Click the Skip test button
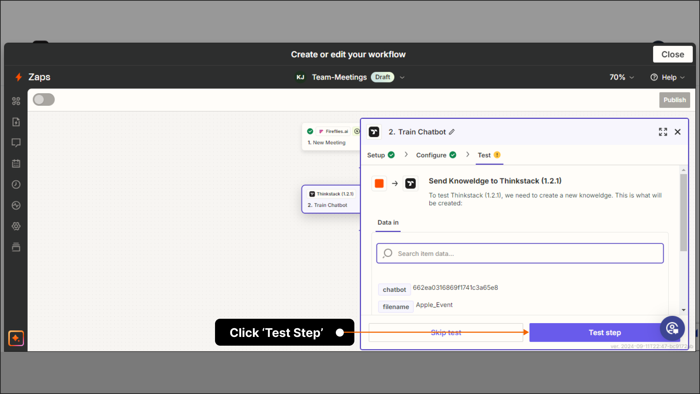The width and height of the screenshot is (700, 394). [x=446, y=333]
